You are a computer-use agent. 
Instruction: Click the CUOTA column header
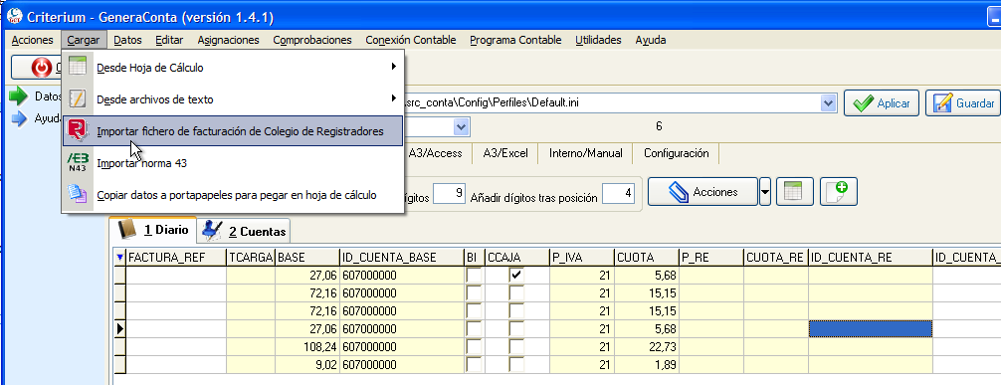coord(646,258)
